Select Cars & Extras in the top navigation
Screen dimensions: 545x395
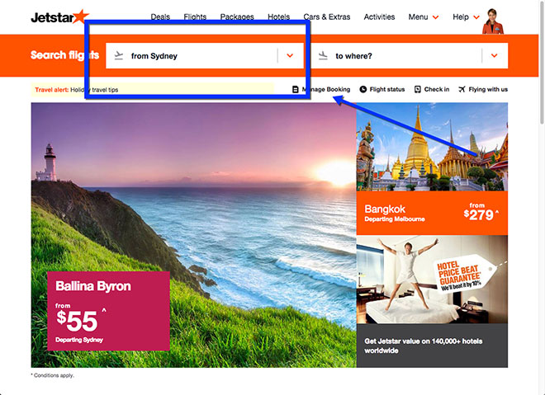pyautogui.click(x=327, y=17)
